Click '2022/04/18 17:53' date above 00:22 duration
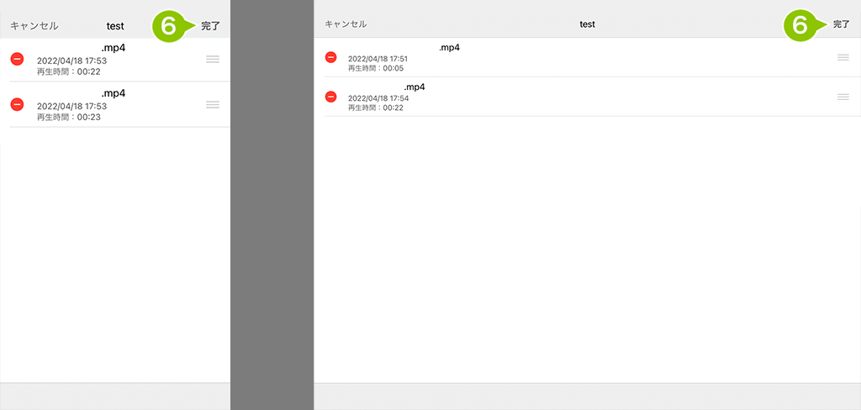Image resolution: width=861 pixels, height=410 pixels. (x=72, y=61)
